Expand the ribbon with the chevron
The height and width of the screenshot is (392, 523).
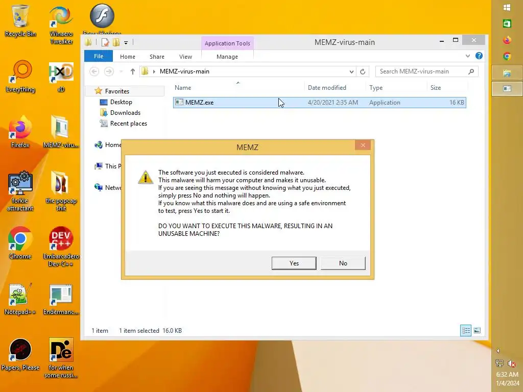click(468, 56)
